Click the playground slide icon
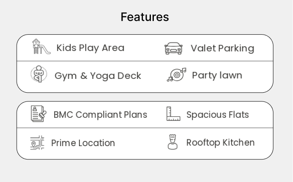The height and width of the screenshot is (182, 293). pyautogui.click(x=41, y=46)
